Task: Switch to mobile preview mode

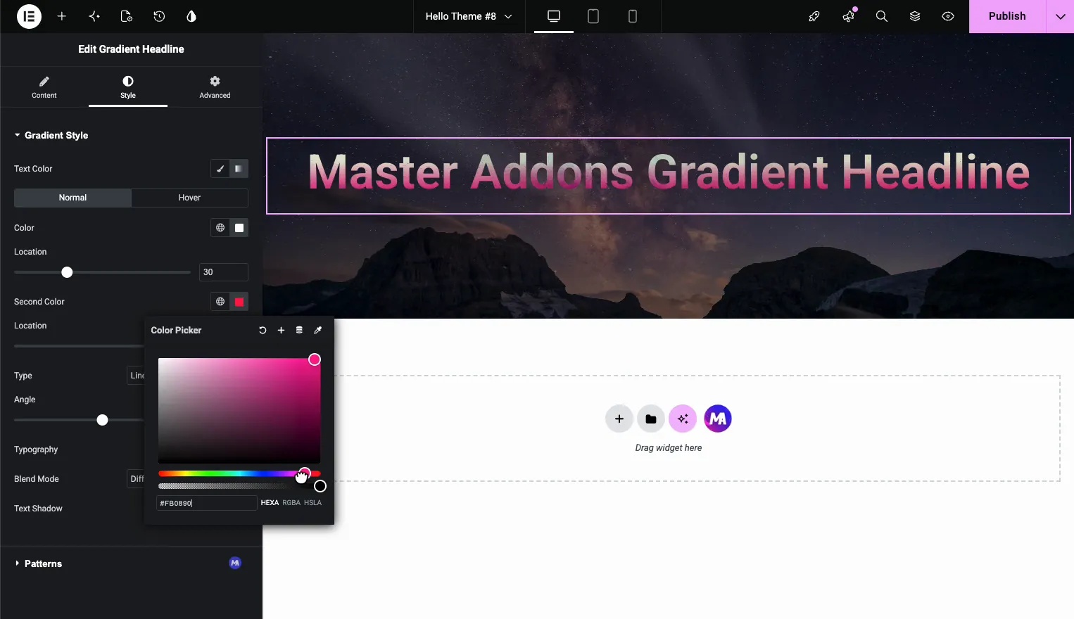Action: pos(633,16)
